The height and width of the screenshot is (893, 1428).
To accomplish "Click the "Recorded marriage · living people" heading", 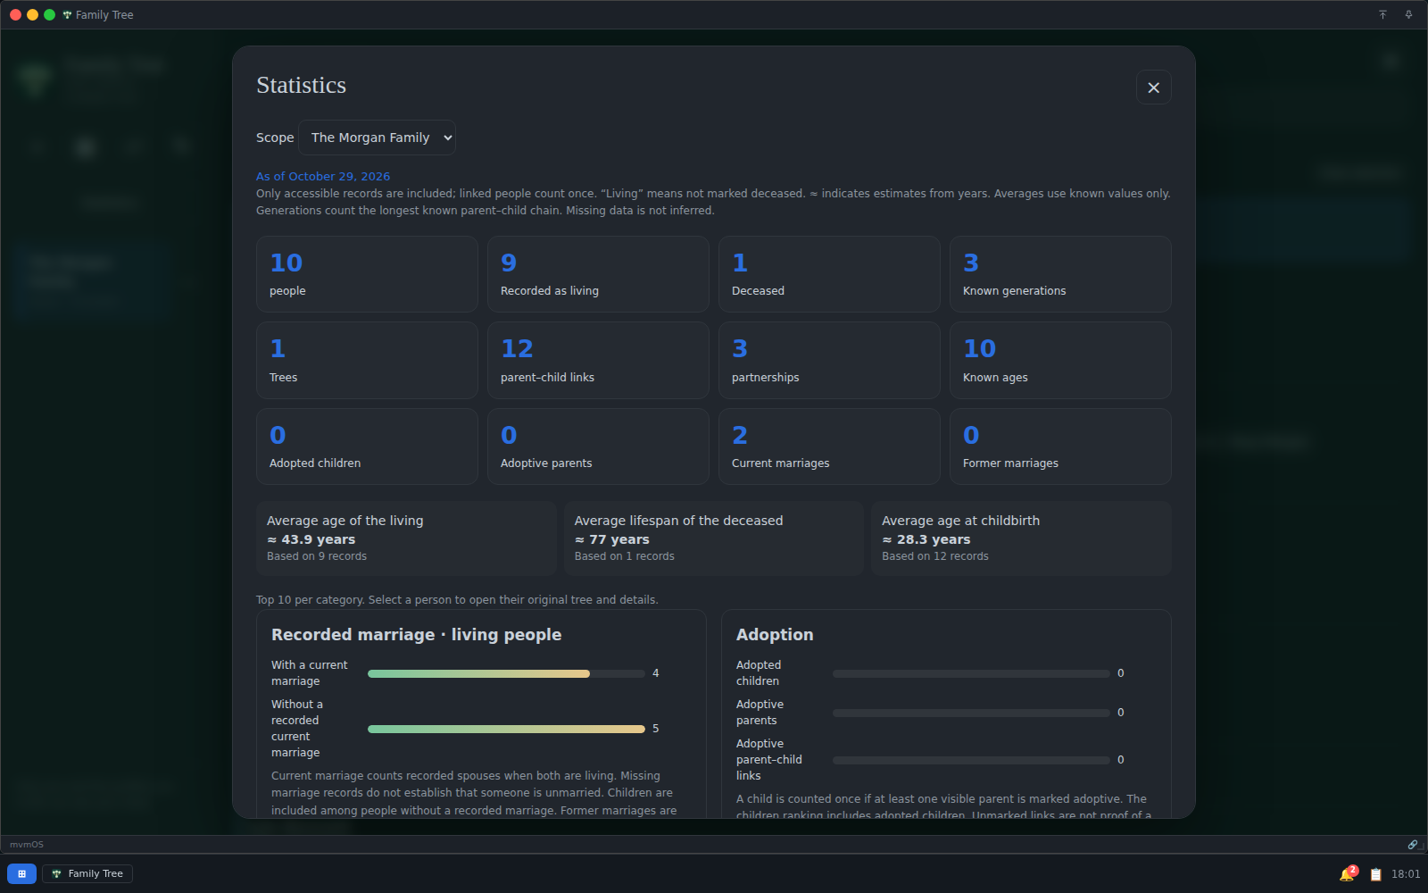I will [x=416, y=635].
